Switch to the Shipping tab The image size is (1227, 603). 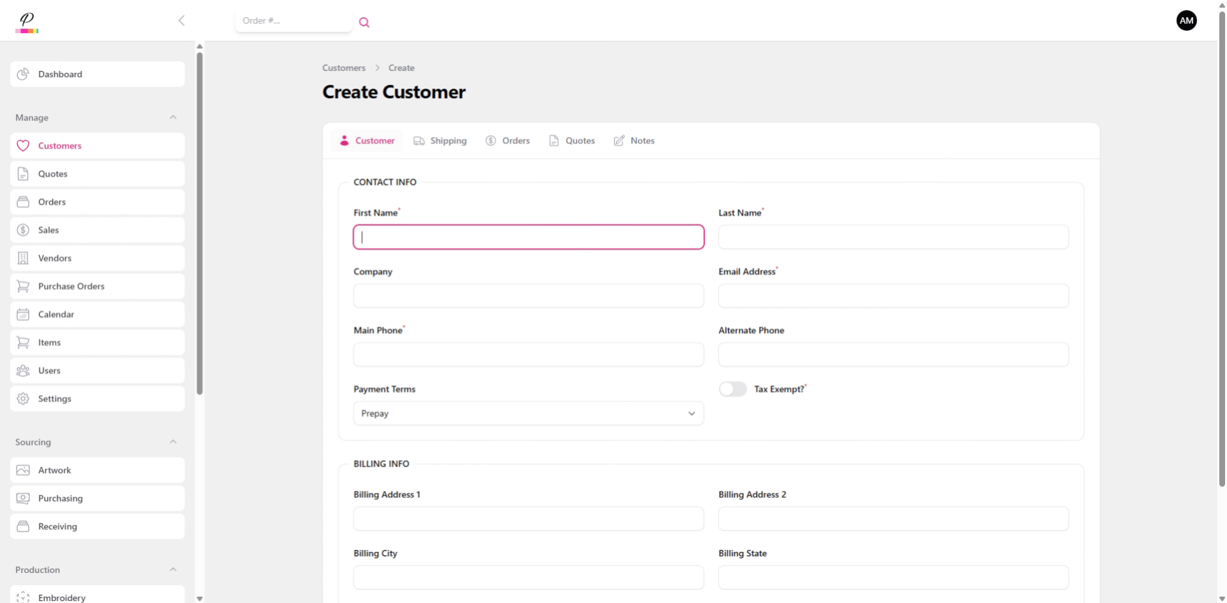pos(440,141)
